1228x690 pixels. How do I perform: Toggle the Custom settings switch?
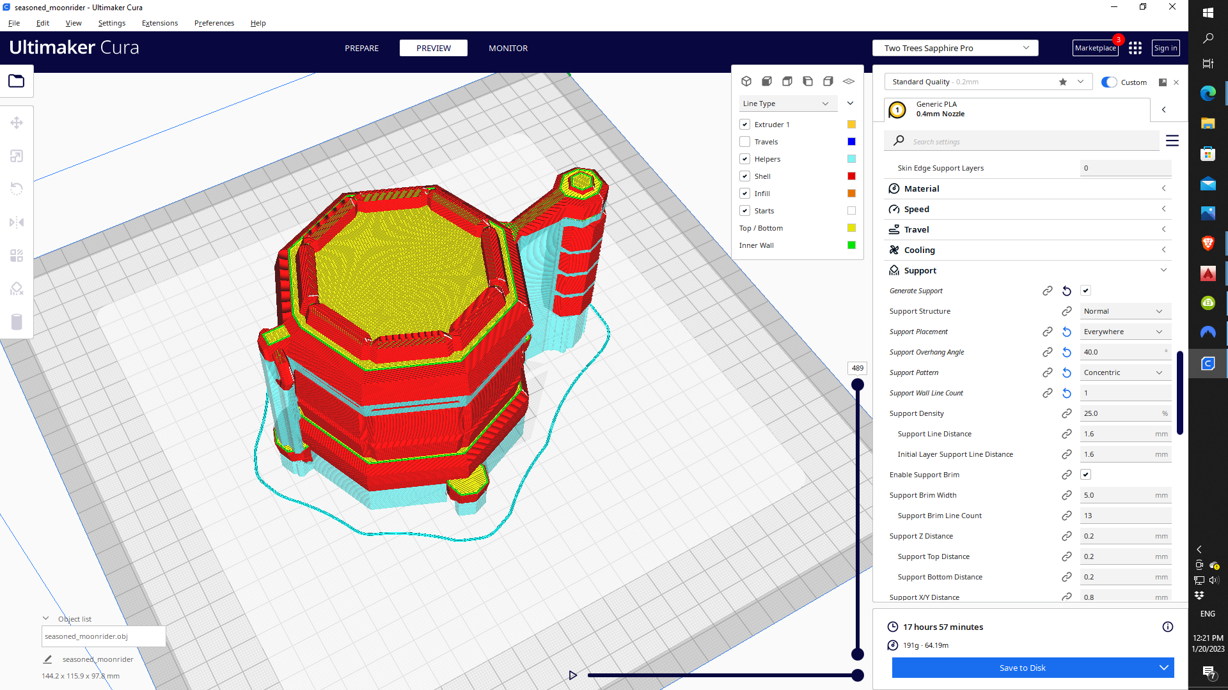[1109, 82]
